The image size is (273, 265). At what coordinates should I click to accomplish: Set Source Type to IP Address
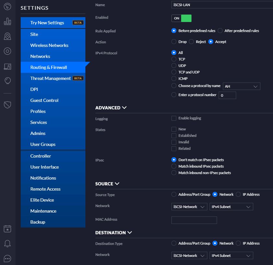pos(238,194)
